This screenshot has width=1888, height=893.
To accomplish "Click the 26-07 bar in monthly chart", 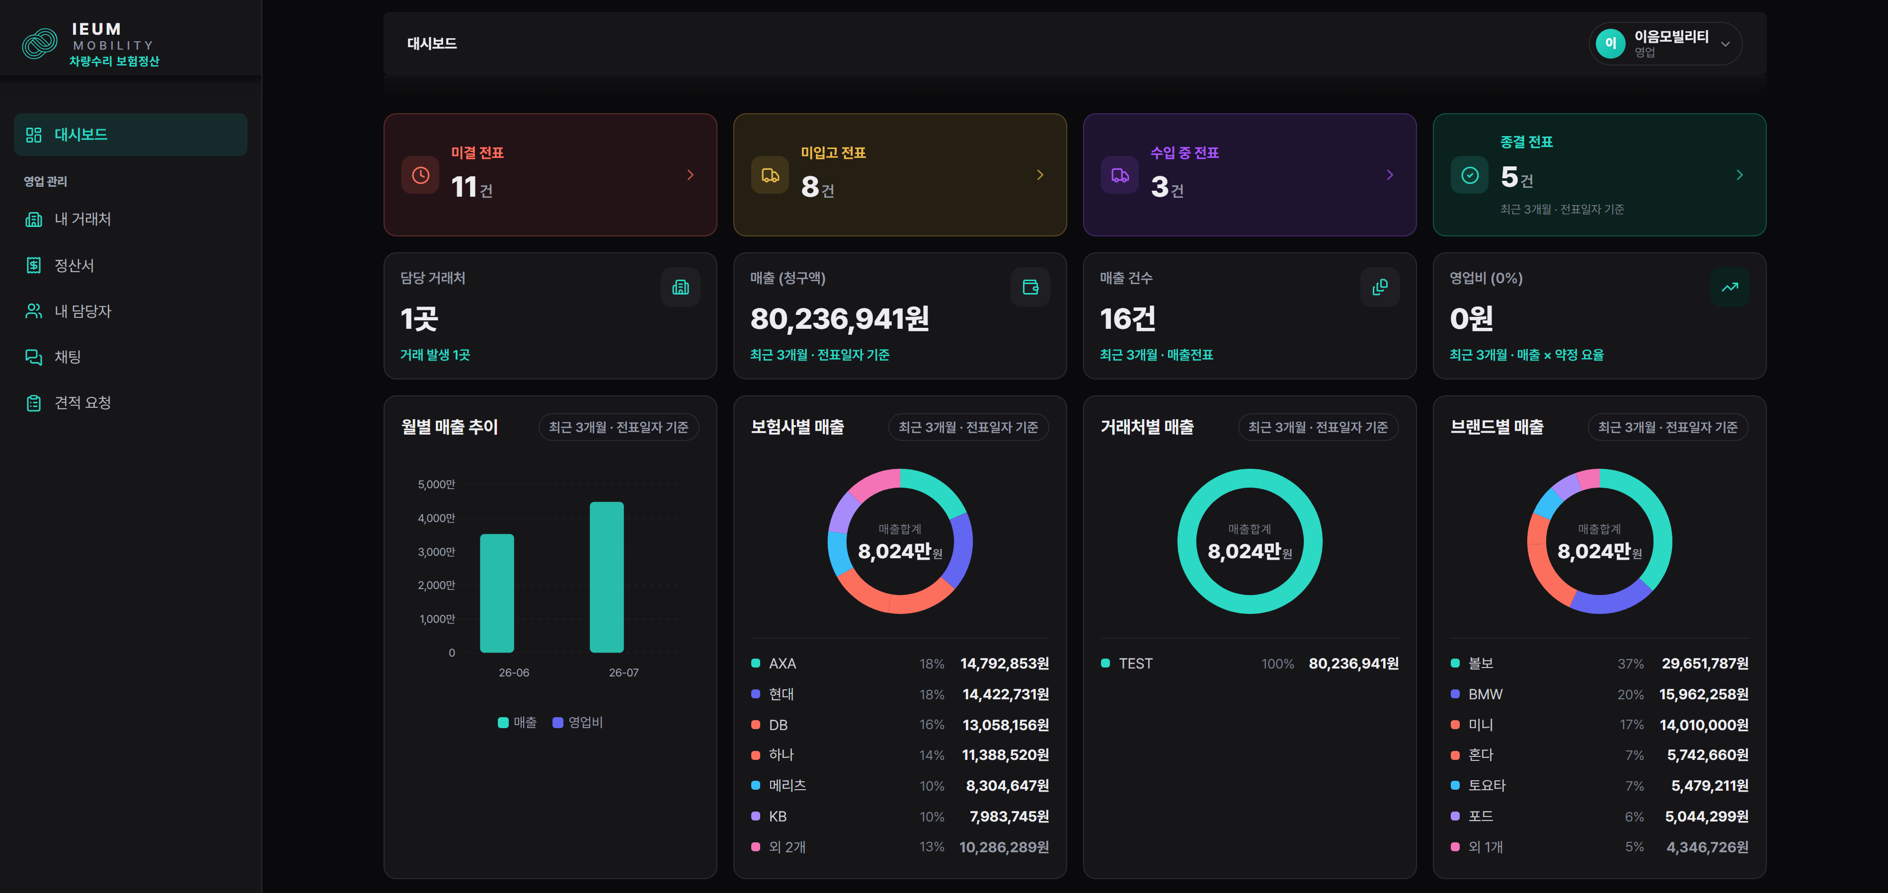I will click(x=607, y=577).
